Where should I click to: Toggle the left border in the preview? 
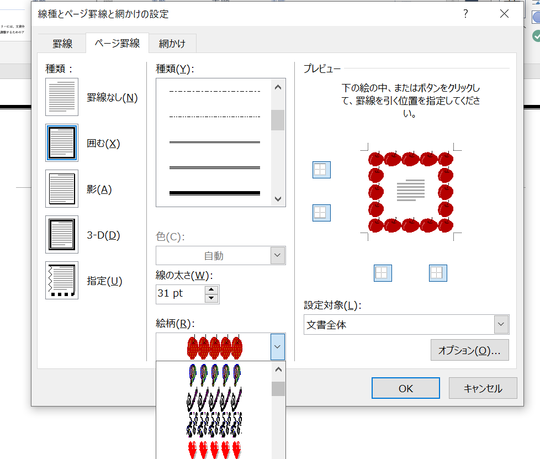coord(383,273)
